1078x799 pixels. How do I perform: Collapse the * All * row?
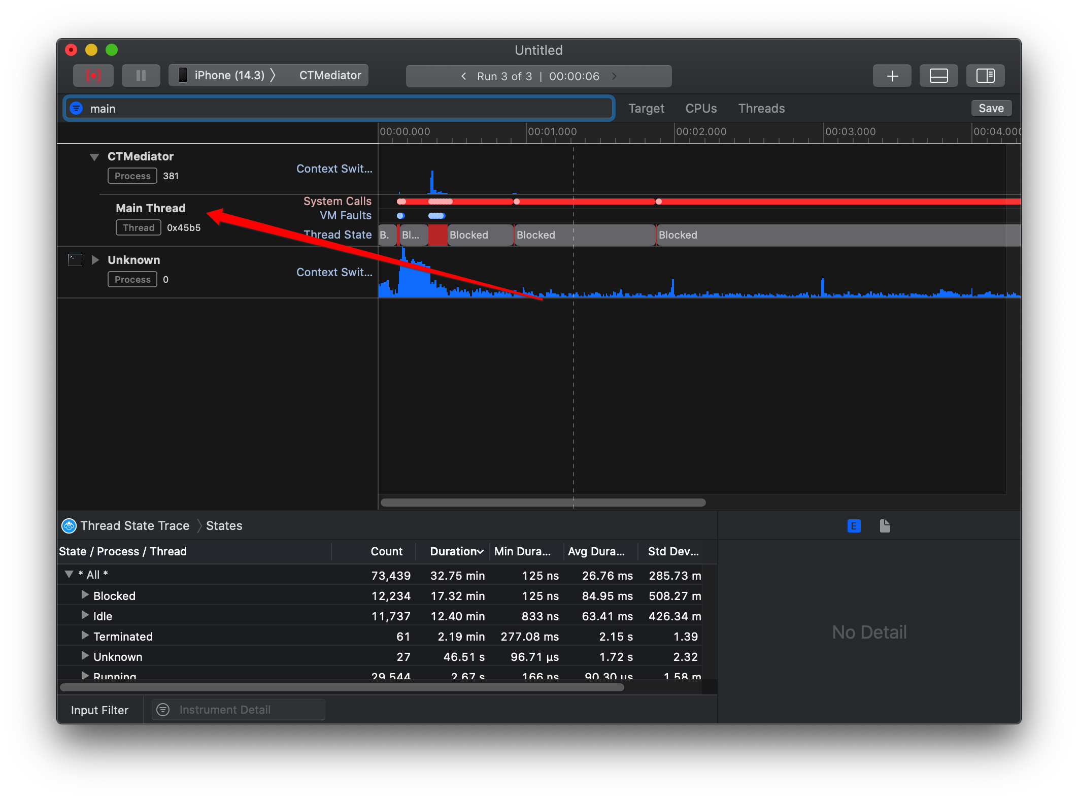click(x=69, y=575)
